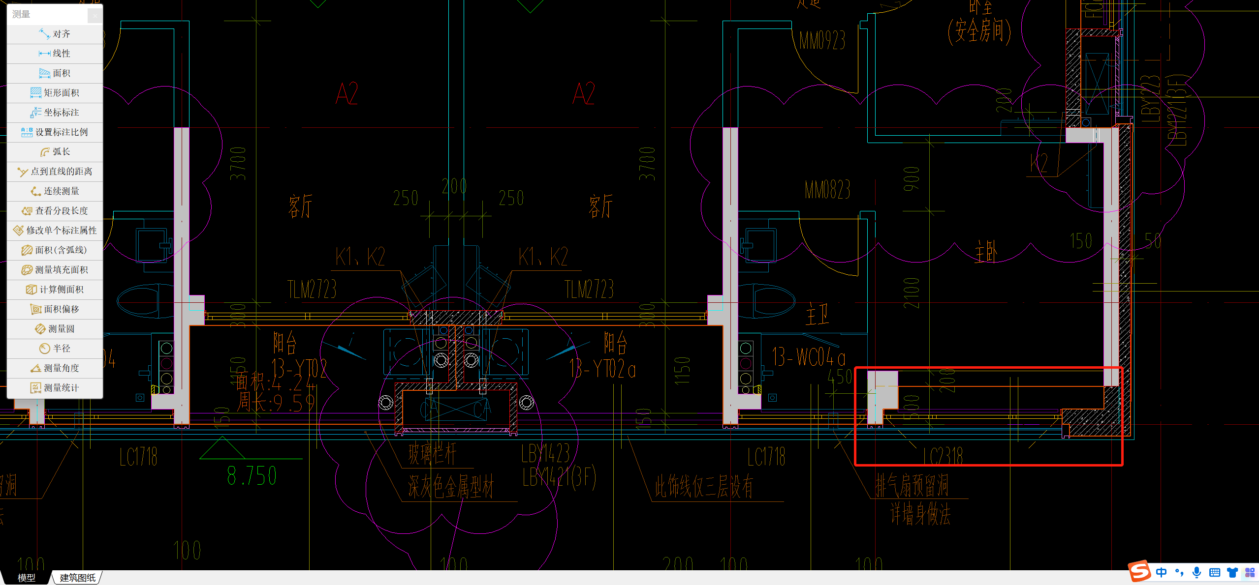Select the 测量圆 measure circle tool

point(55,329)
